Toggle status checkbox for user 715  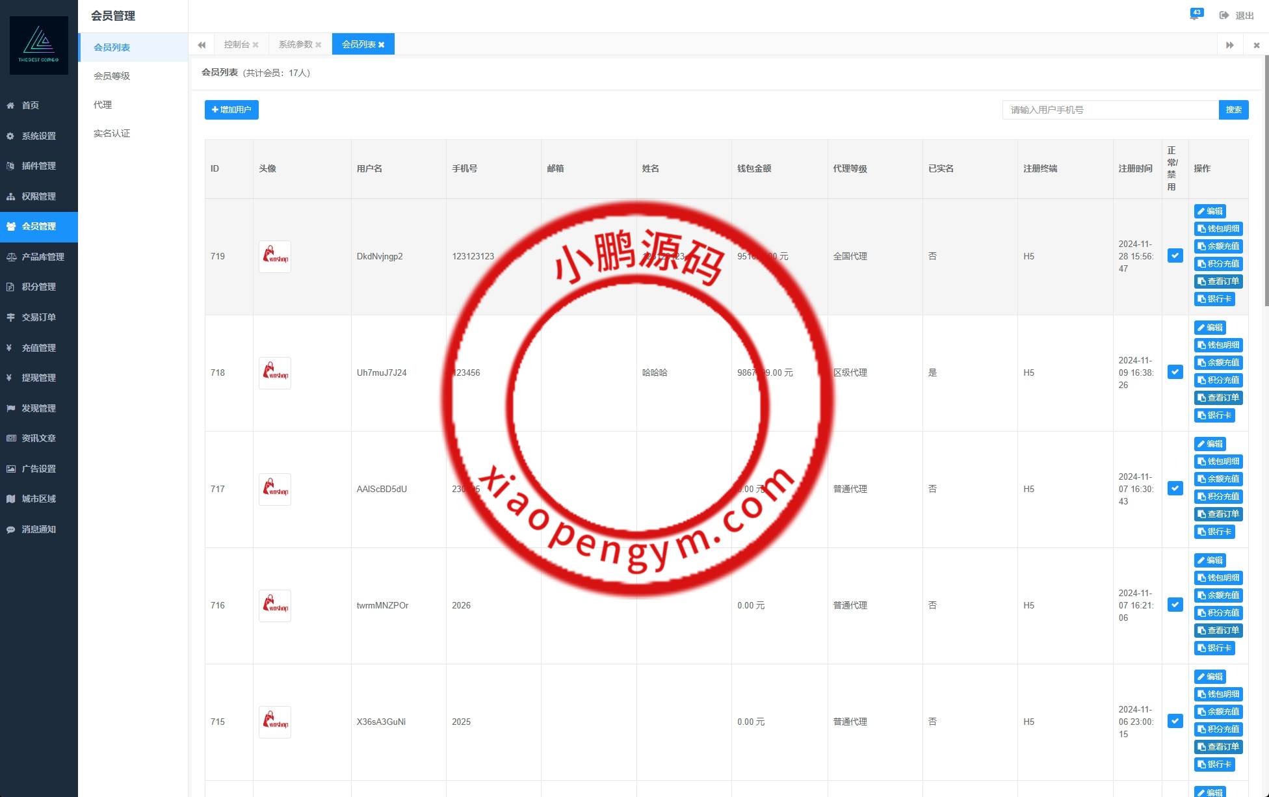1175,722
